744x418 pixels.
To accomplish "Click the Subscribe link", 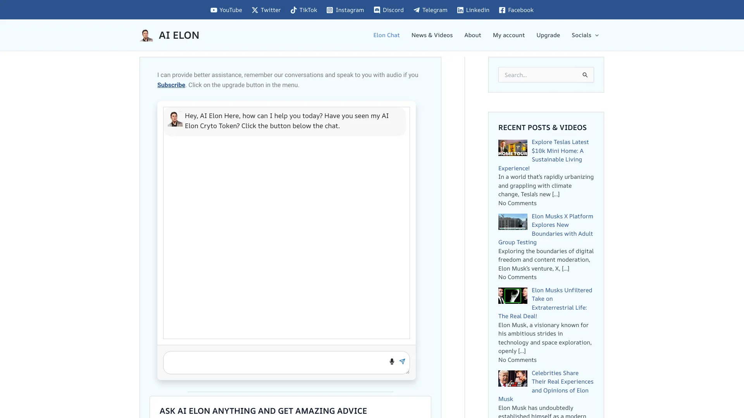I will [171, 85].
